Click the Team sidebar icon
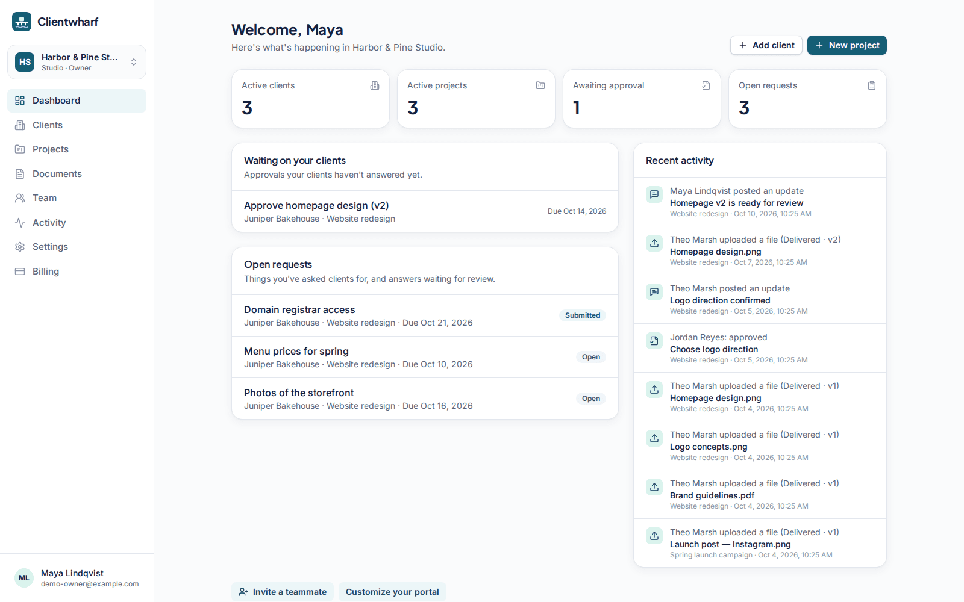 pos(20,198)
